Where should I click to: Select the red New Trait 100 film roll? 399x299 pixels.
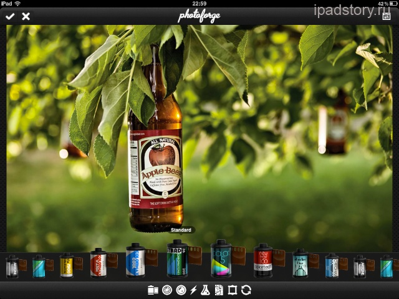(269, 260)
